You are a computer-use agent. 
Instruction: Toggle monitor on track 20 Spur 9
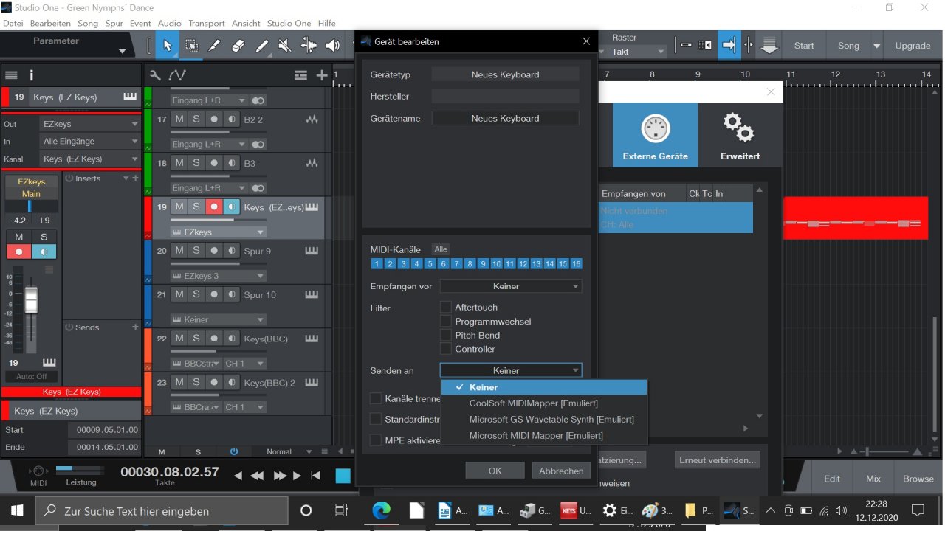click(x=231, y=251)
